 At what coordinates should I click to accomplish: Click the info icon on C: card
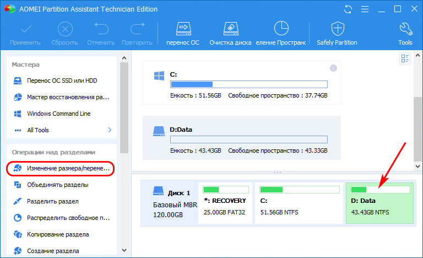[333, 68]
